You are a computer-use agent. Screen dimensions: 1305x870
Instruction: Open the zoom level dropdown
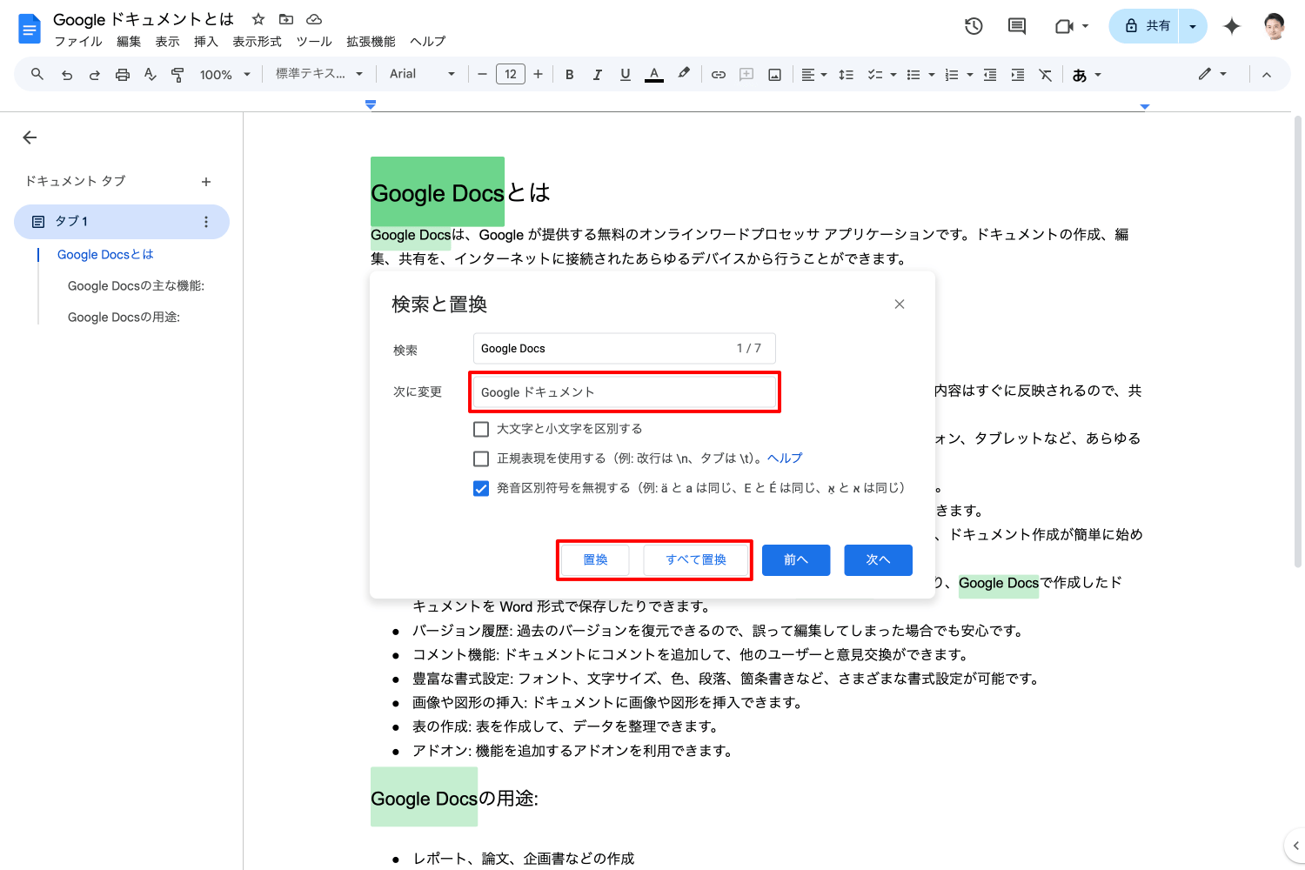click(x=225, y=75)
